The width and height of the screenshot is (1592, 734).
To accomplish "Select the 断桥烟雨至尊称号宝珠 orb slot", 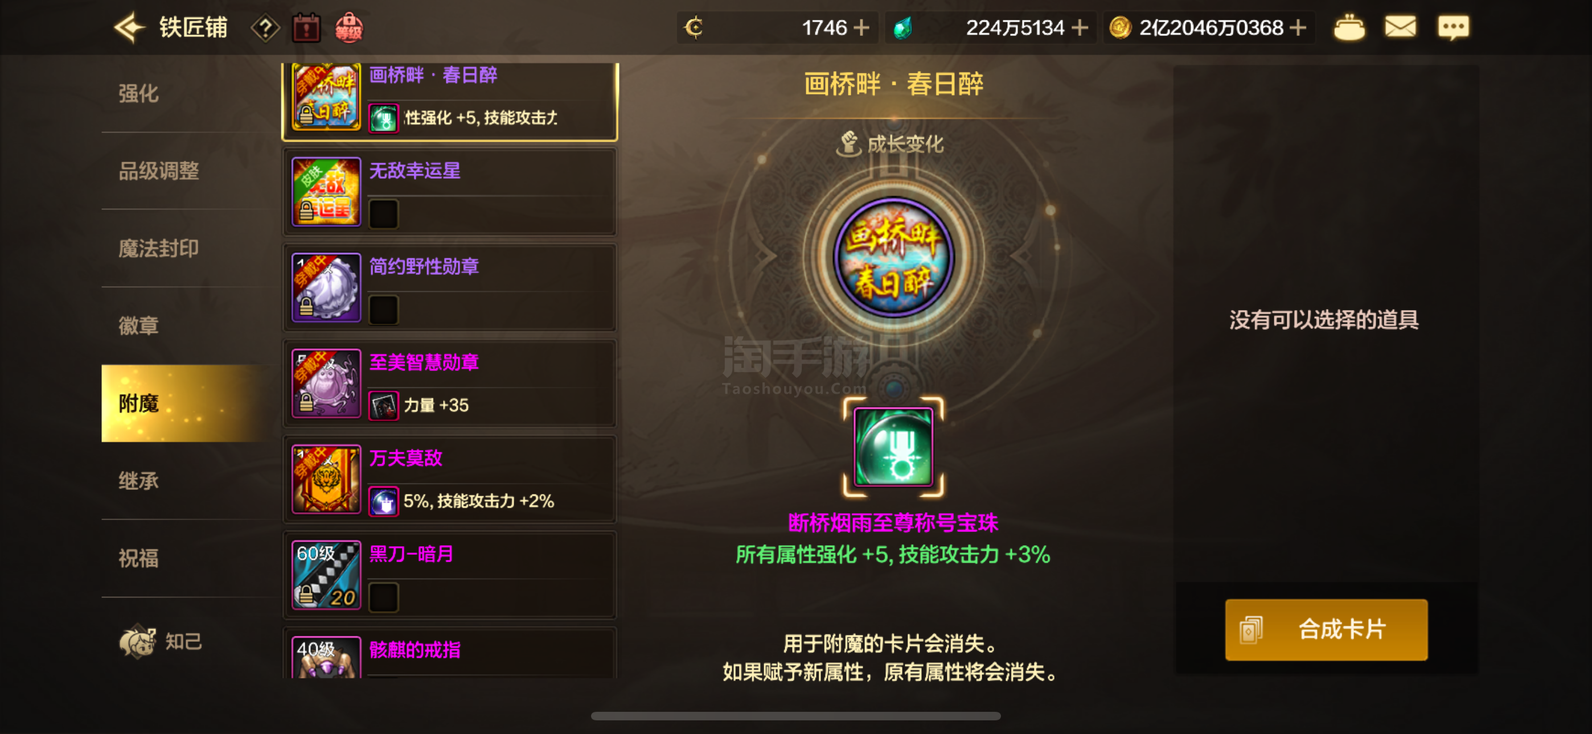I will tap(893, 447).
